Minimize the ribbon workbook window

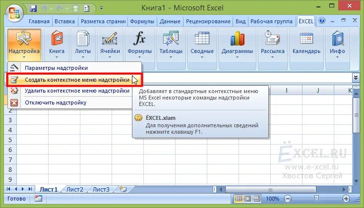click(x=332, y=21)
